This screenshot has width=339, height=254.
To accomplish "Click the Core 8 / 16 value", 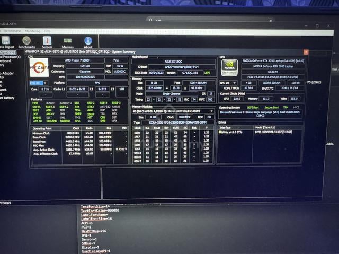I will tap(45, 89).
